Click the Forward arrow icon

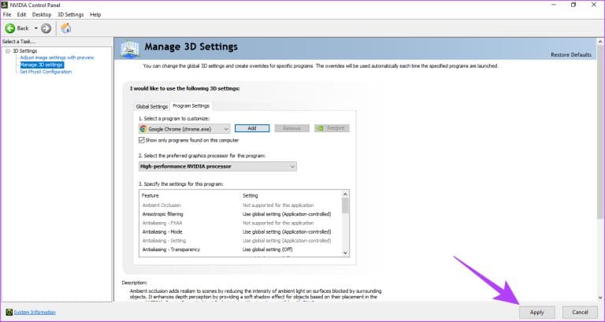point(46,28)
